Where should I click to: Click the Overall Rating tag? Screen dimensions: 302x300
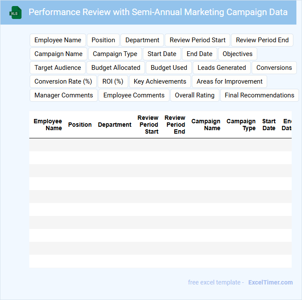(194, 95)
